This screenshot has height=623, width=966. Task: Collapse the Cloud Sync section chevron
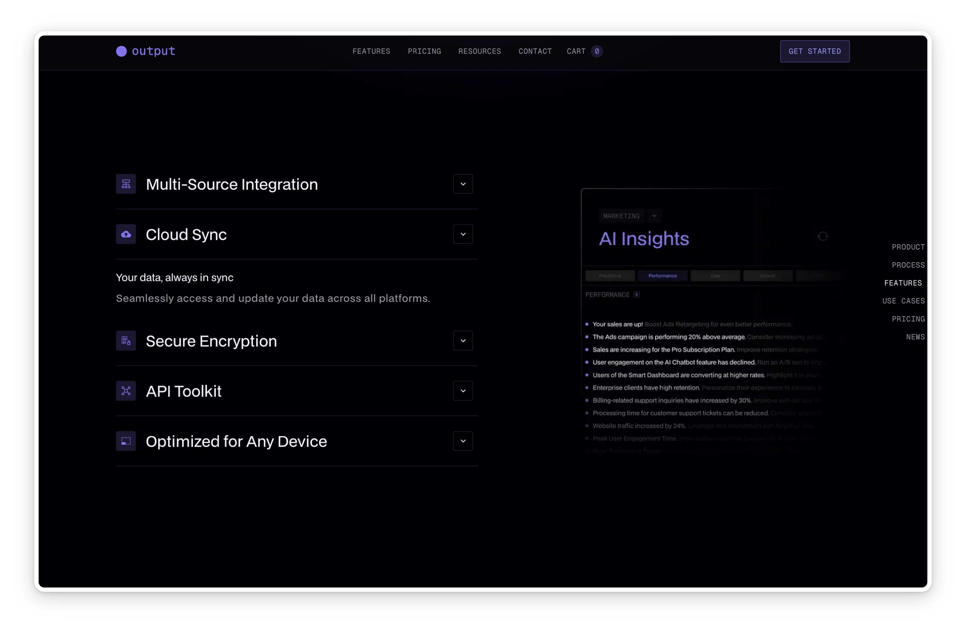click(463, 234)
